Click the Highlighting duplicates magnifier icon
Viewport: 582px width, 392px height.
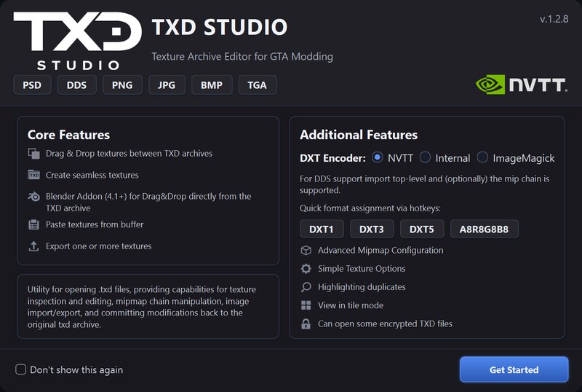tap(306, 287)
